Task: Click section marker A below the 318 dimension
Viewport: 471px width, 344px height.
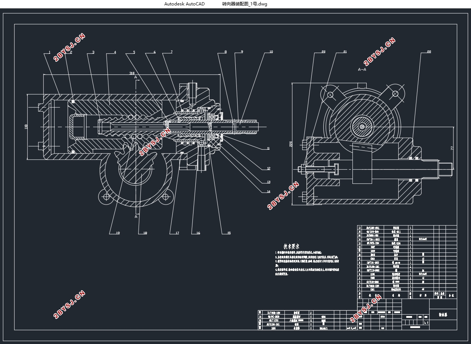Action: tap(136, 77)
